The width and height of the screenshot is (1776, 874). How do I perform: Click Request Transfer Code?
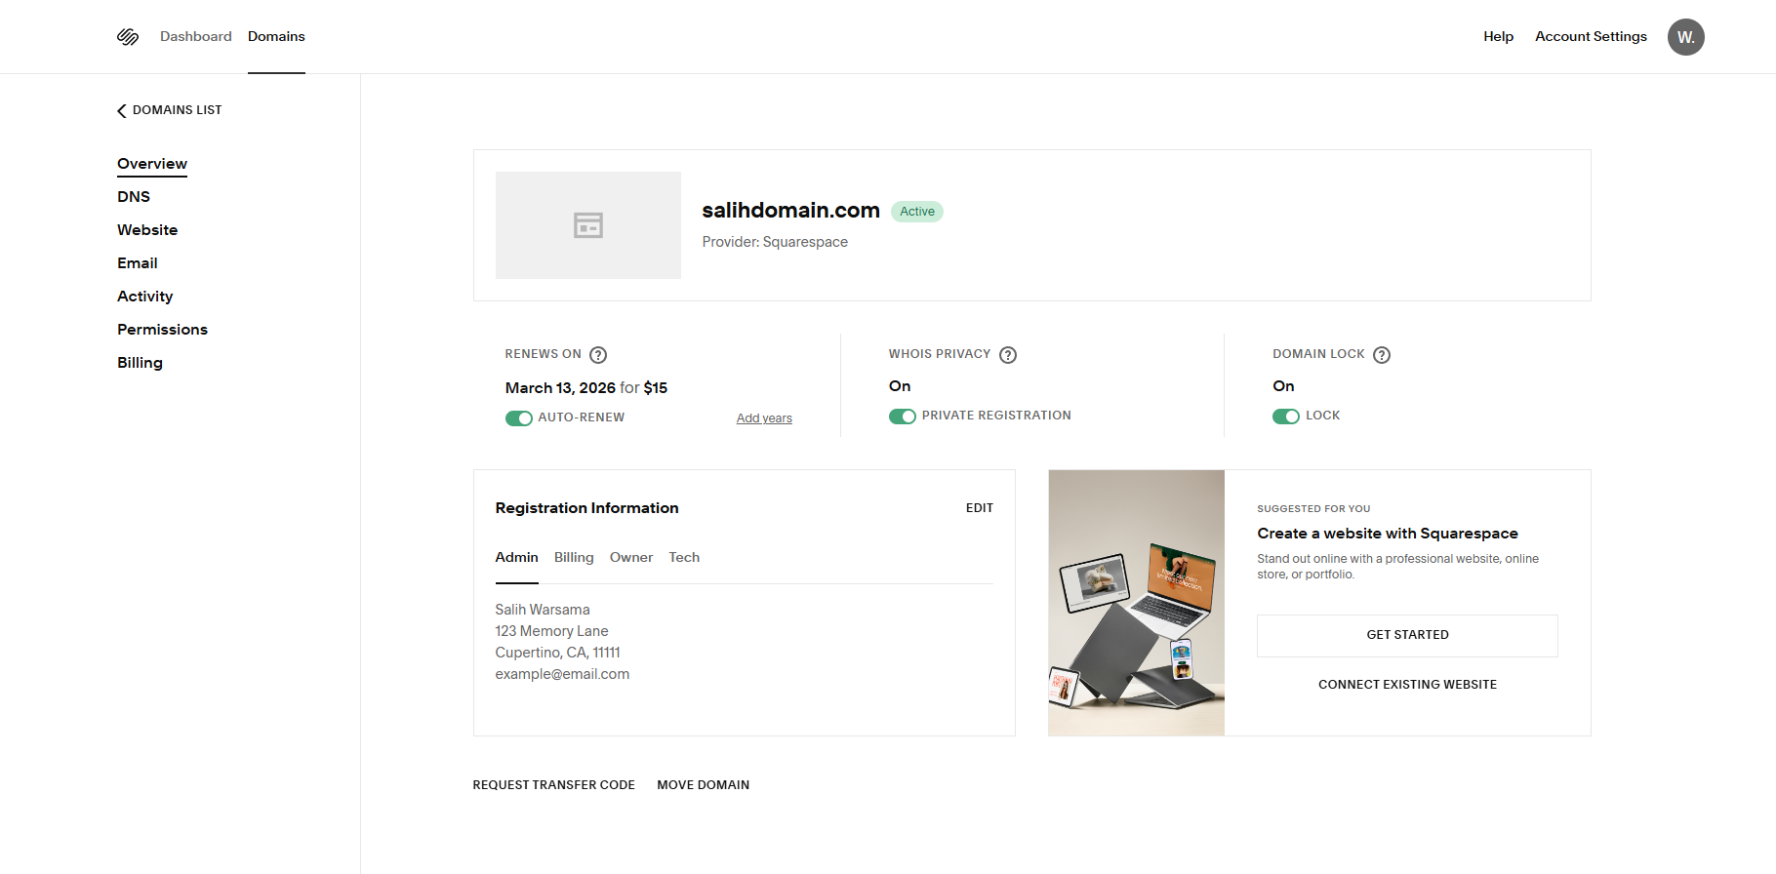point(553,785)
